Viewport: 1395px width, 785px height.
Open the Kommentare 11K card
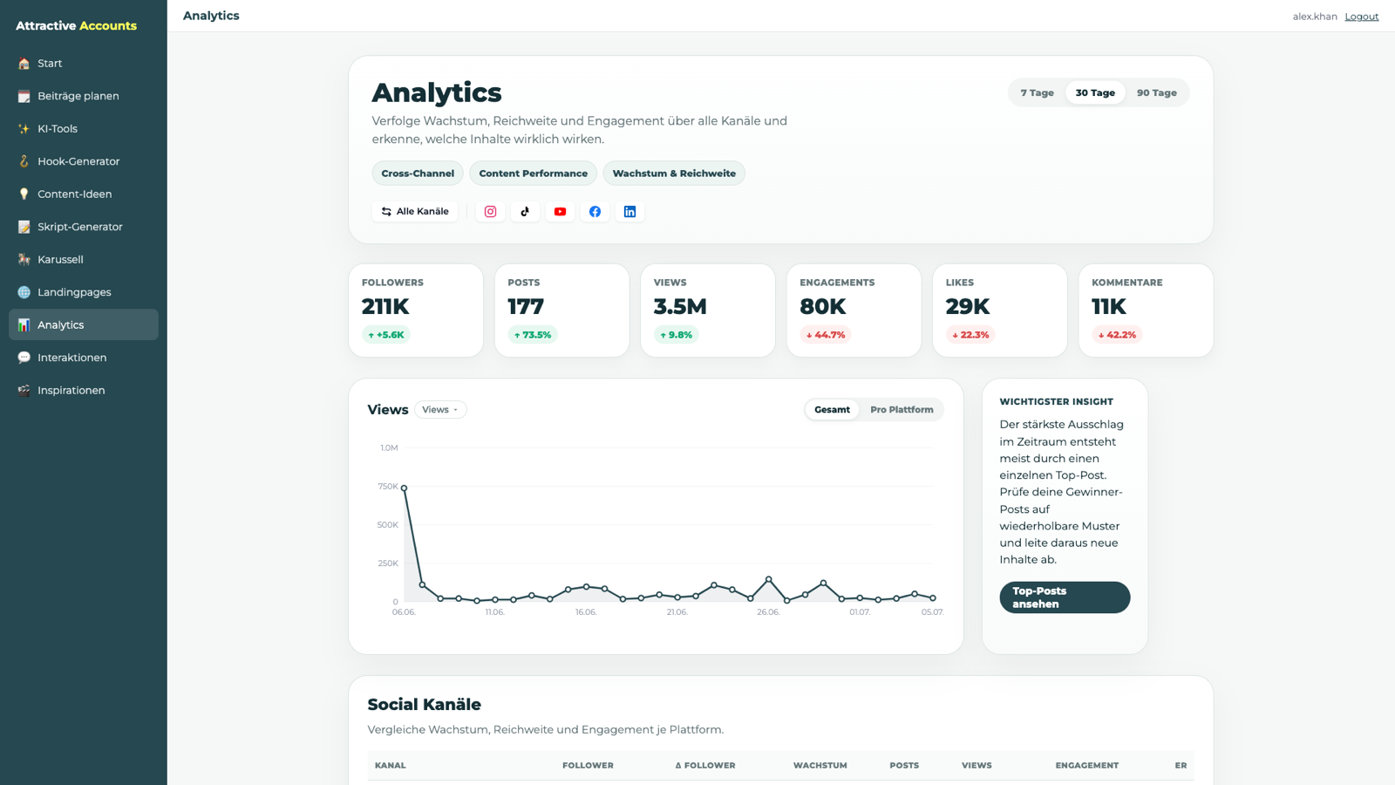point(1146,311)
